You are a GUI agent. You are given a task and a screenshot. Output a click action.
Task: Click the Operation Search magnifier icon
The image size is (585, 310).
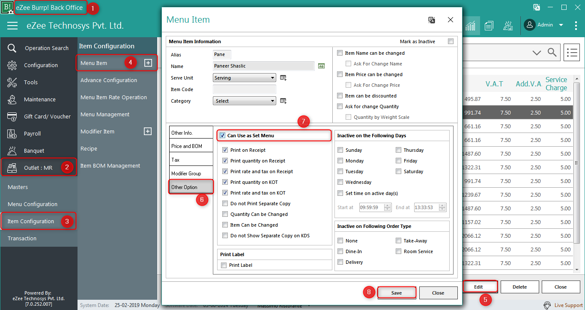point(12,48)
